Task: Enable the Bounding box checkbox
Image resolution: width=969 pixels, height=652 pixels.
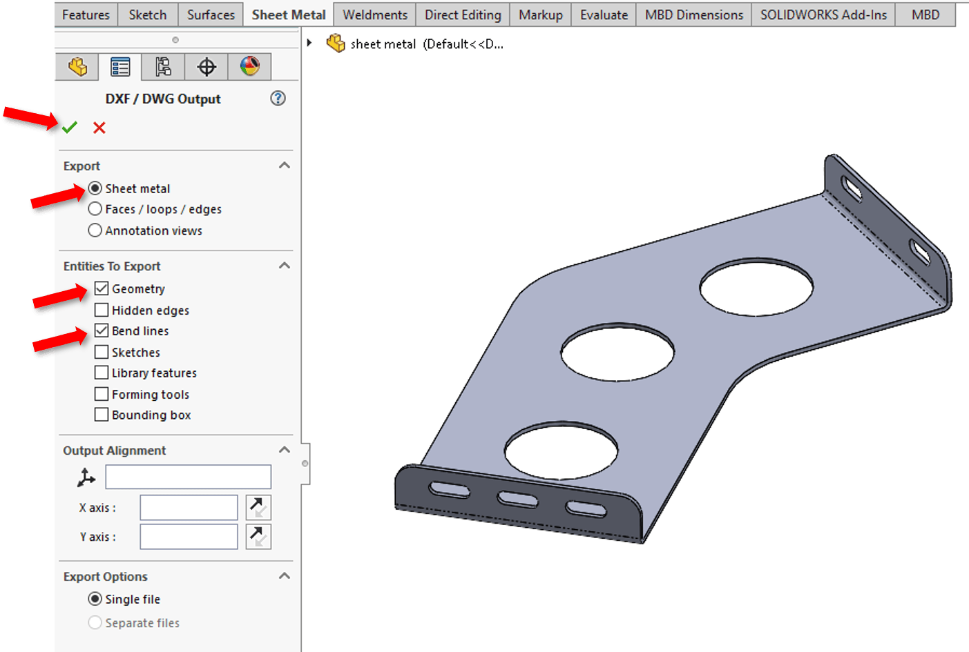Action: (x=100, y=414)
